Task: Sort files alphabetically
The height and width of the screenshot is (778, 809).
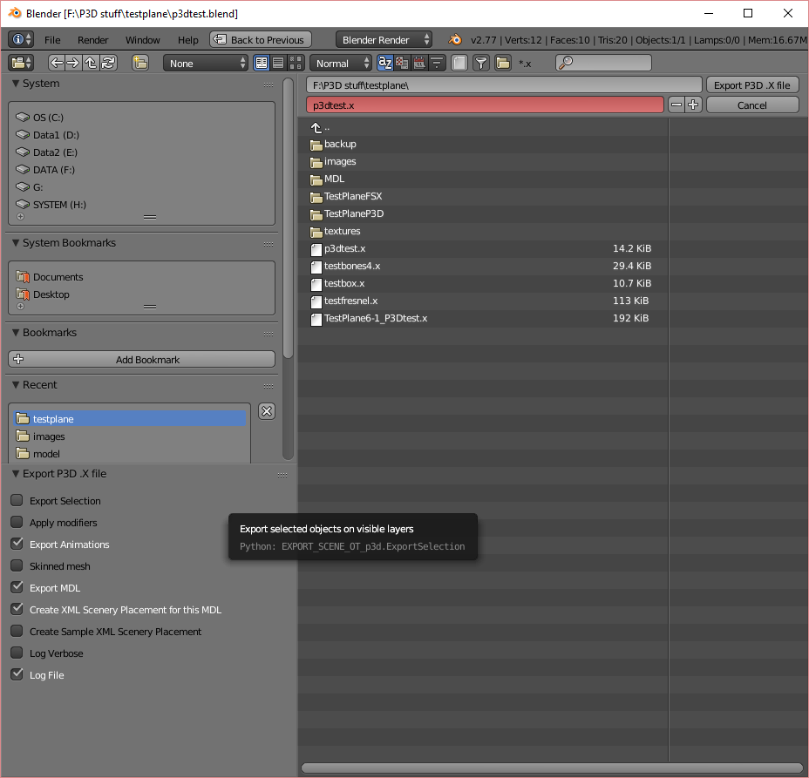Action: (384, 63)
